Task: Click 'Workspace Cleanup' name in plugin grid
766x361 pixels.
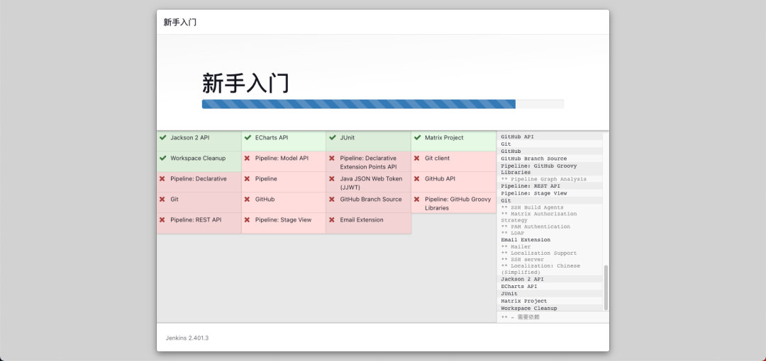Action: pos(198,158)
